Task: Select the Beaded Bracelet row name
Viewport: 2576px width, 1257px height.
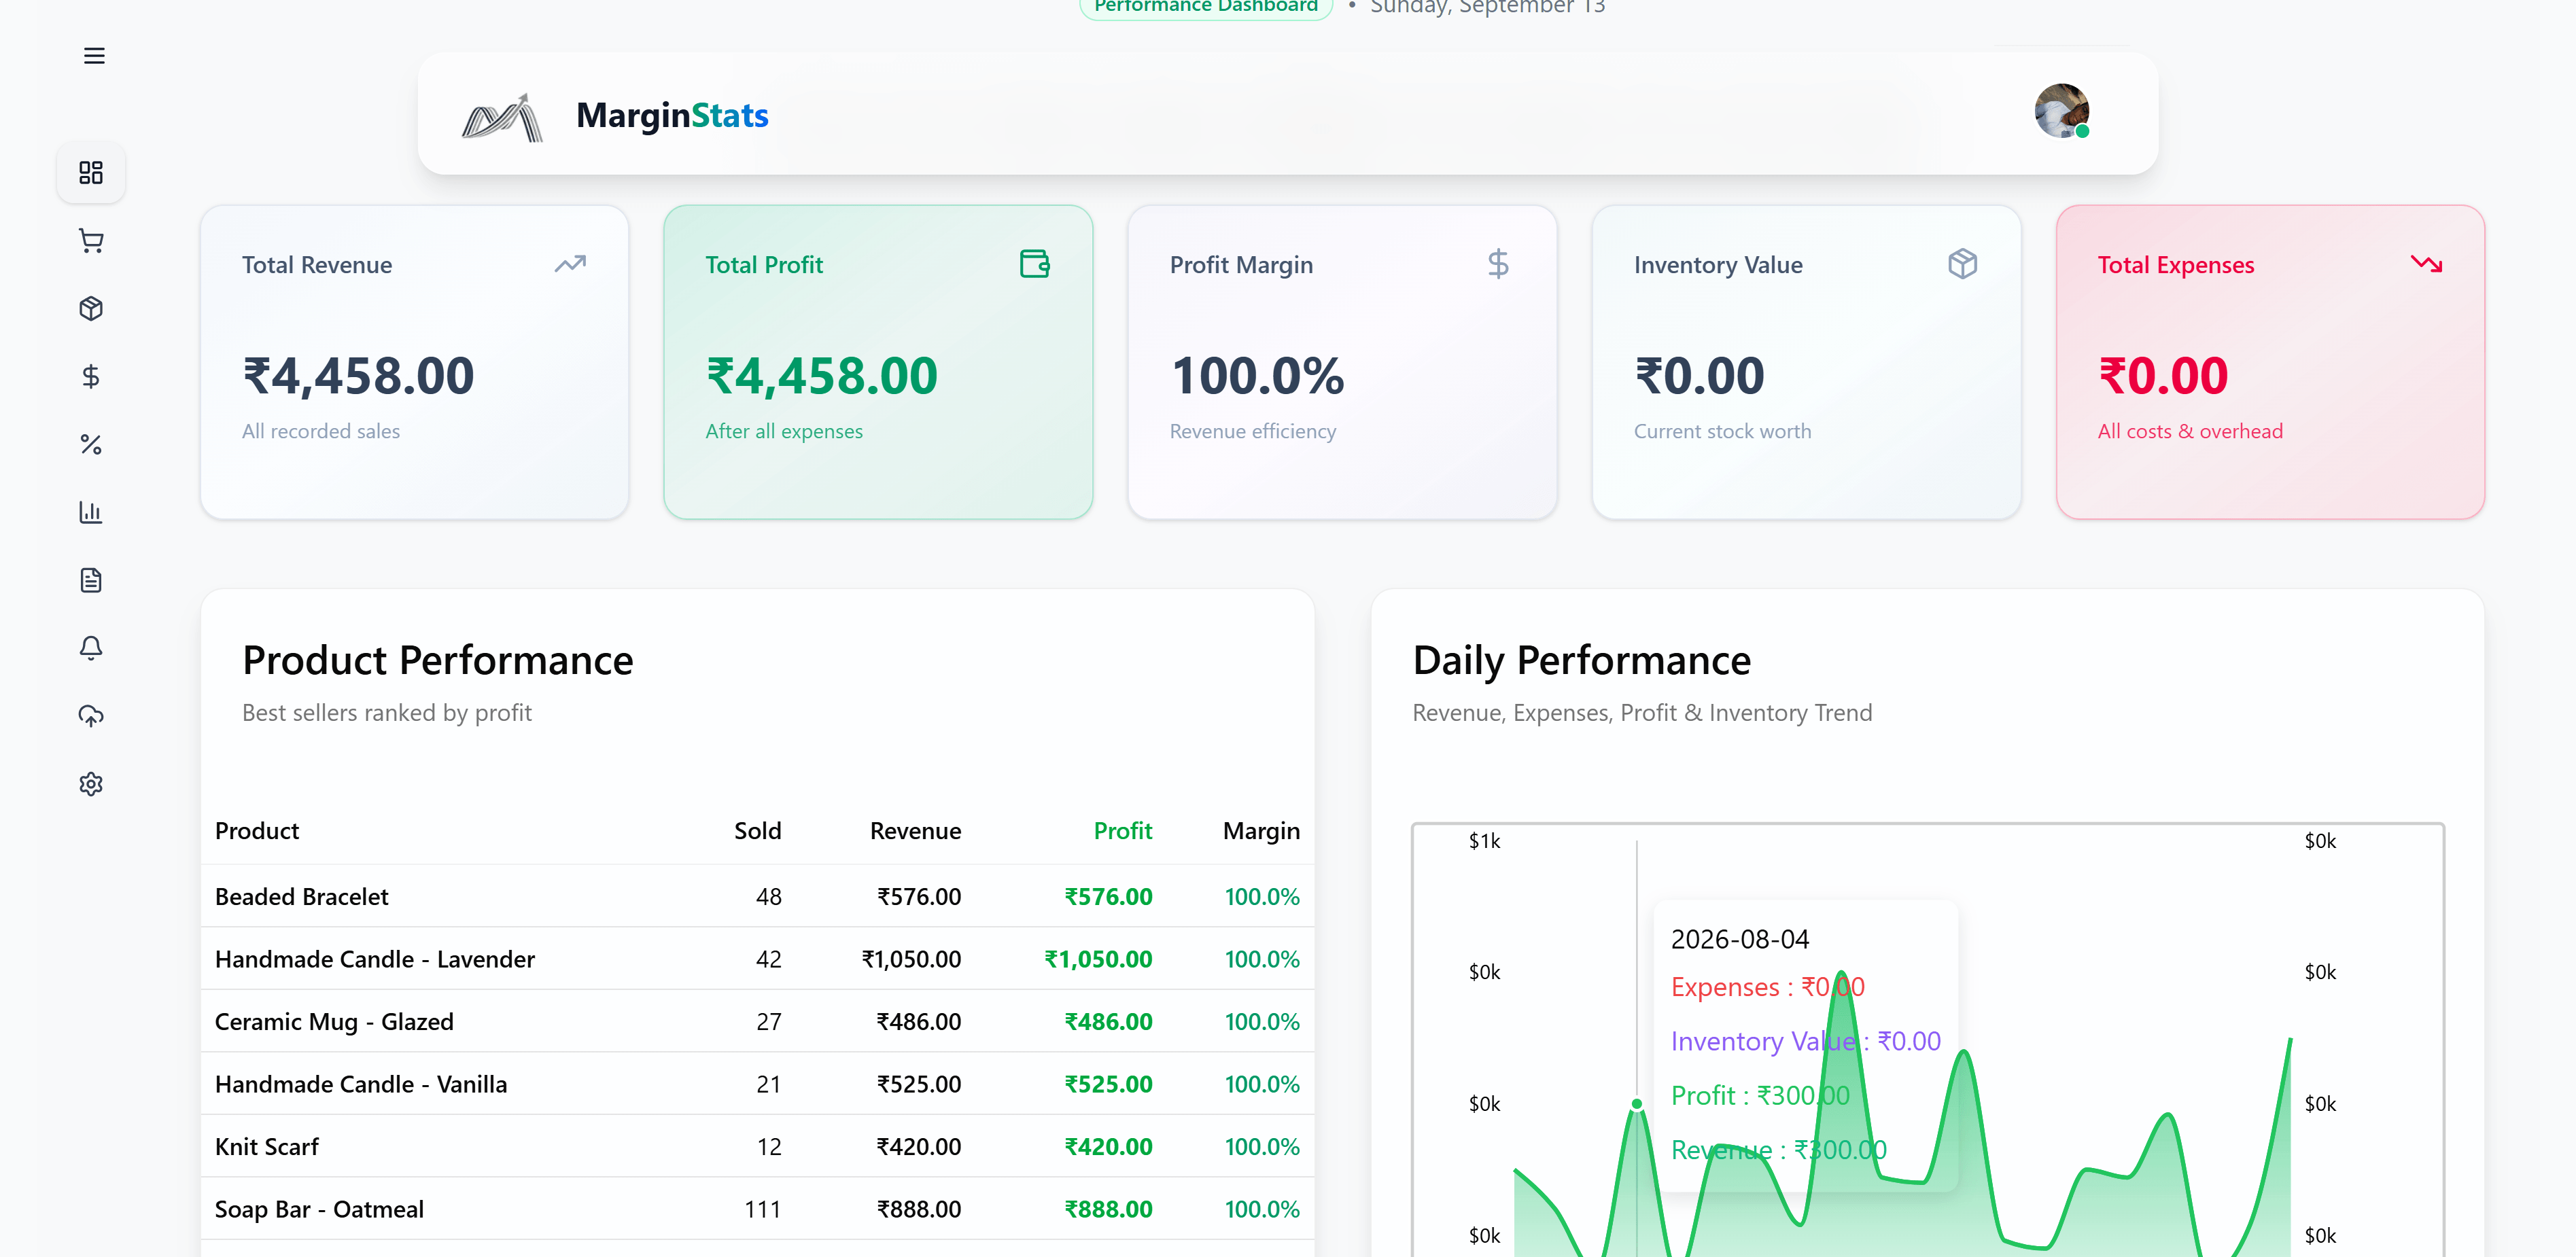Action: [x=302, y=897]
